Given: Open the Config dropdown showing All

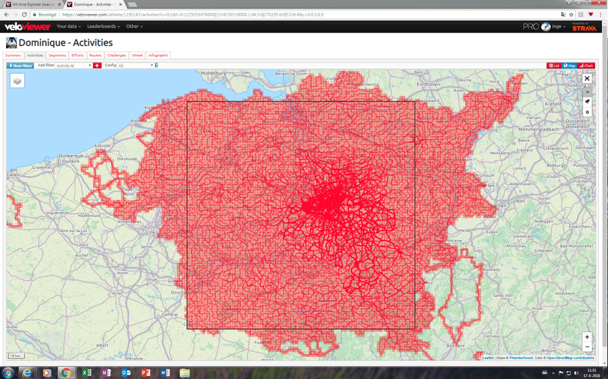Looking at the screenshot, I should coord(130,65).
